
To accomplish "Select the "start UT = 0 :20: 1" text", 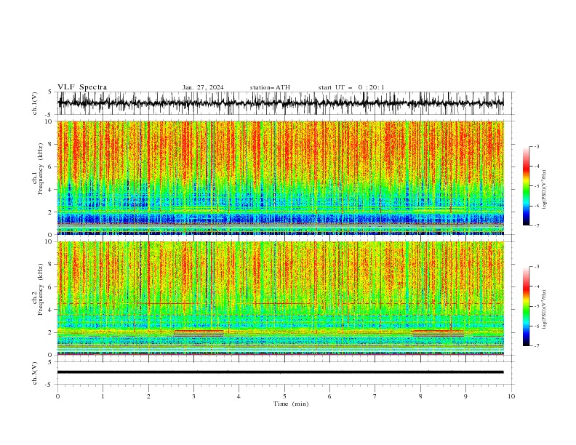I will point(351,87).
